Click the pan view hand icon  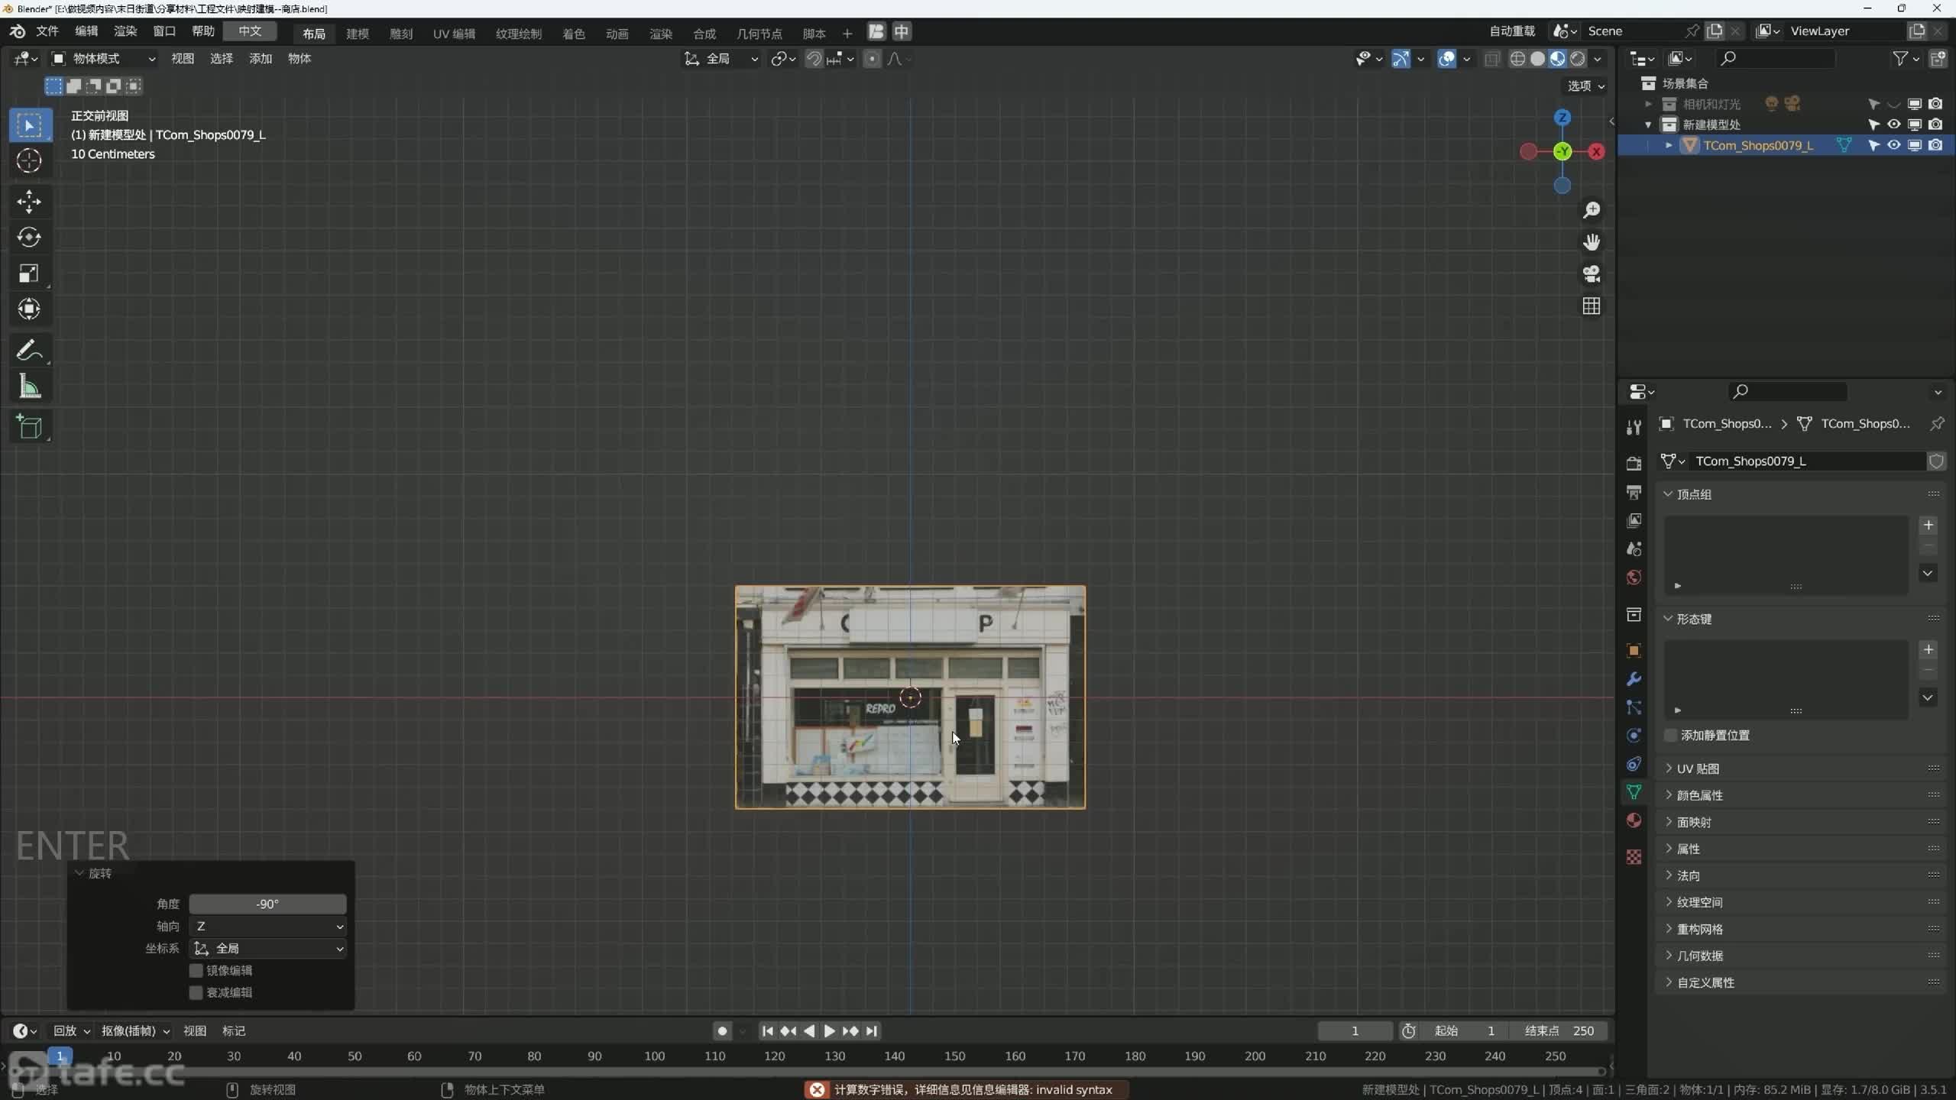click(x=1592, y=242)
